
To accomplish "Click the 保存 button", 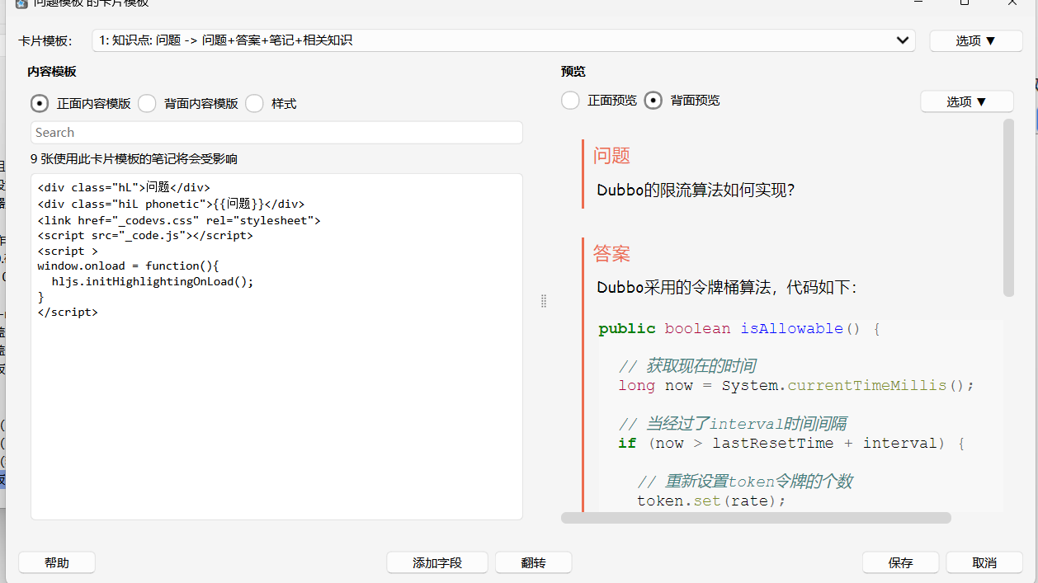I will (901, 562).
